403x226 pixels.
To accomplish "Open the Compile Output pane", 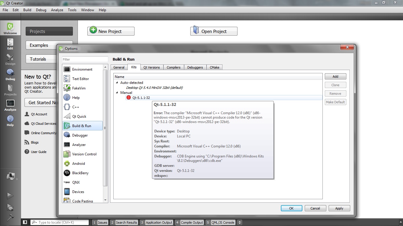I will coord(189,222).
